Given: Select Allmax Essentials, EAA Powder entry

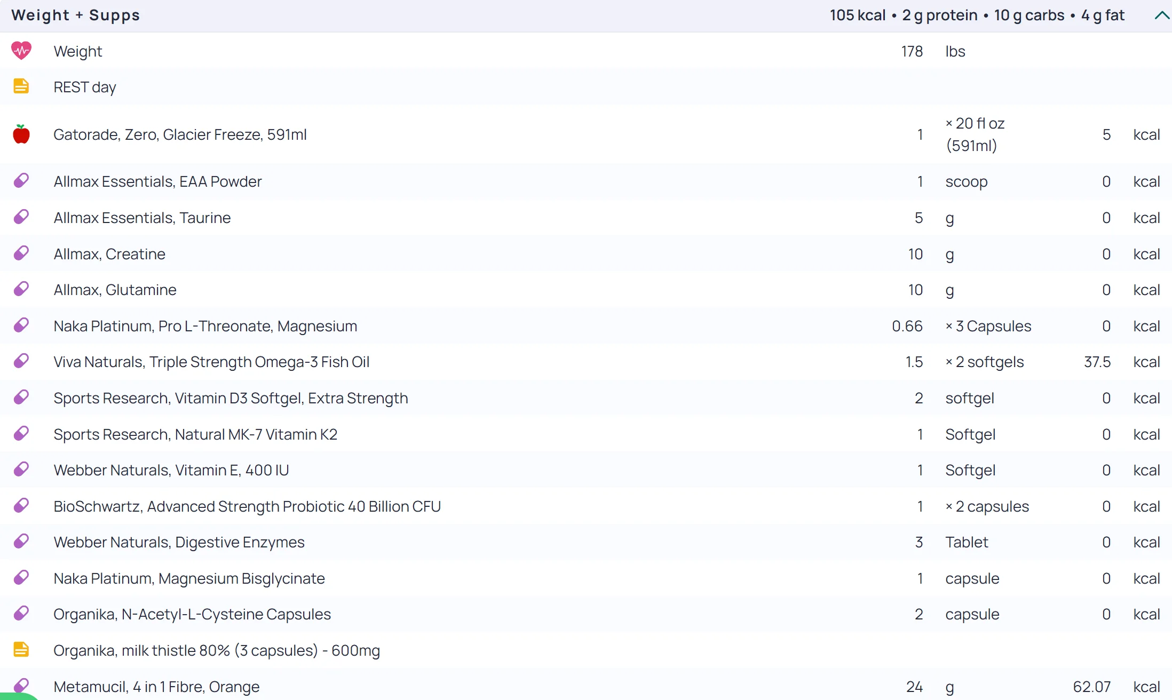Looking at the screenshot, I should (157, 181).
